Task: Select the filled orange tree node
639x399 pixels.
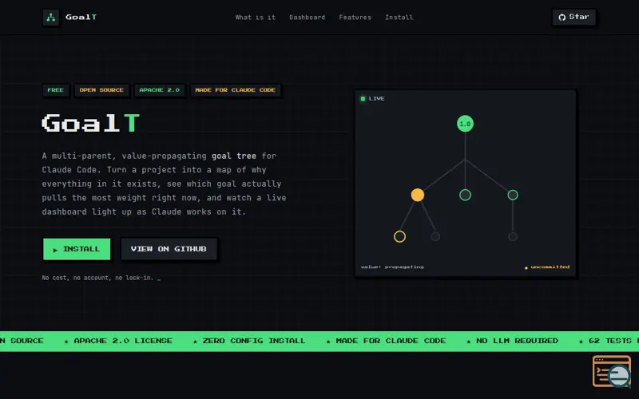Action: (417, 195)
